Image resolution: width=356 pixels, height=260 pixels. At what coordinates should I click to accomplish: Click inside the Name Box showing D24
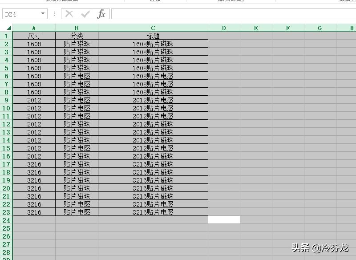point(20,14)
